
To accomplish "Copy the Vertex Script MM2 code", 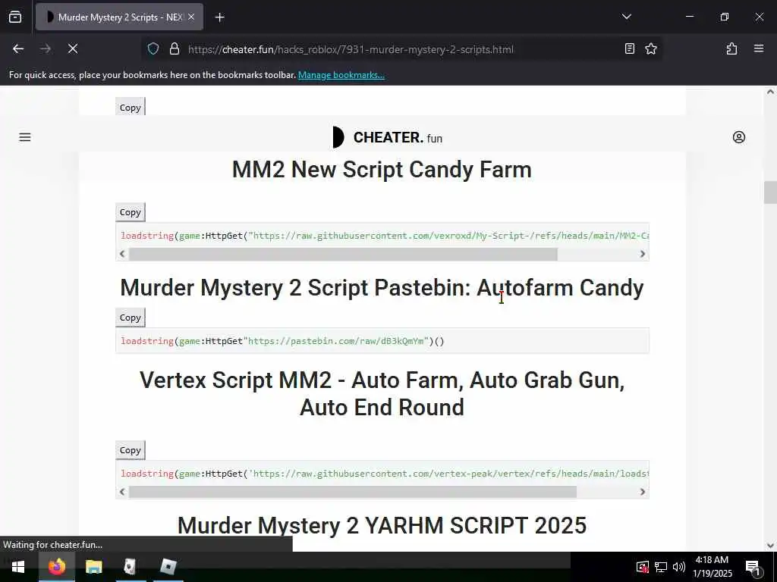I will (131, 450).
